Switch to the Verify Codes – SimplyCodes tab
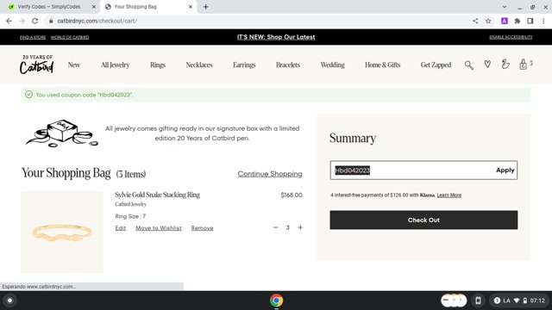Screen dimensions: 552x310 click(x=49, y=7)
